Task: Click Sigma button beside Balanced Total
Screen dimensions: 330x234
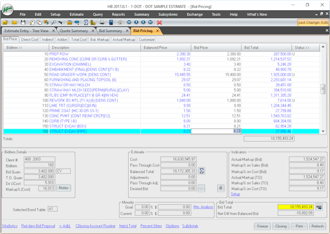Action: tap(202, 171)
